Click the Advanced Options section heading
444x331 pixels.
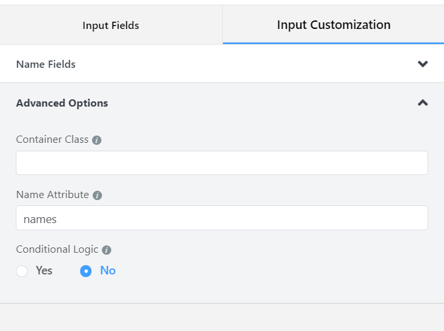62,103
